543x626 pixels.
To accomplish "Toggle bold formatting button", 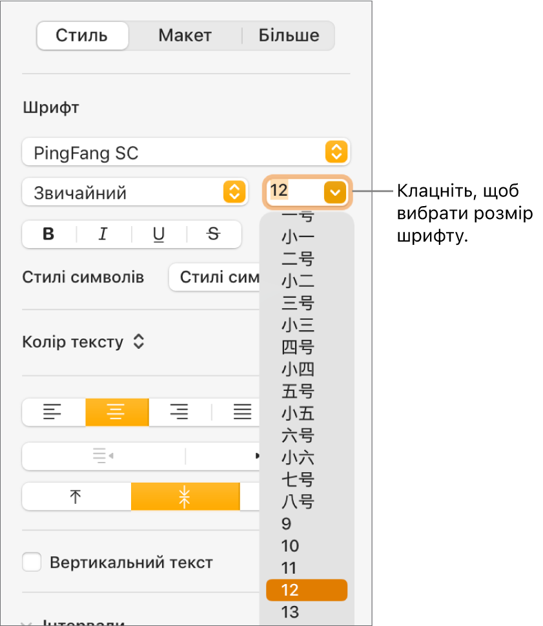I will (48, 235).
